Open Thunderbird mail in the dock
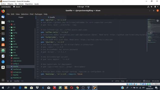Viewport: 160px width, 90px height. [3, 17]
